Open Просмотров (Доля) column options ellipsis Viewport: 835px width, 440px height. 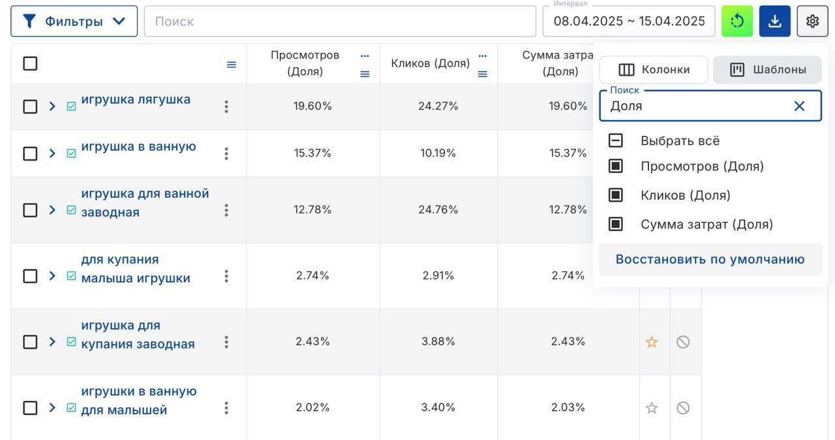pos(365,56)
